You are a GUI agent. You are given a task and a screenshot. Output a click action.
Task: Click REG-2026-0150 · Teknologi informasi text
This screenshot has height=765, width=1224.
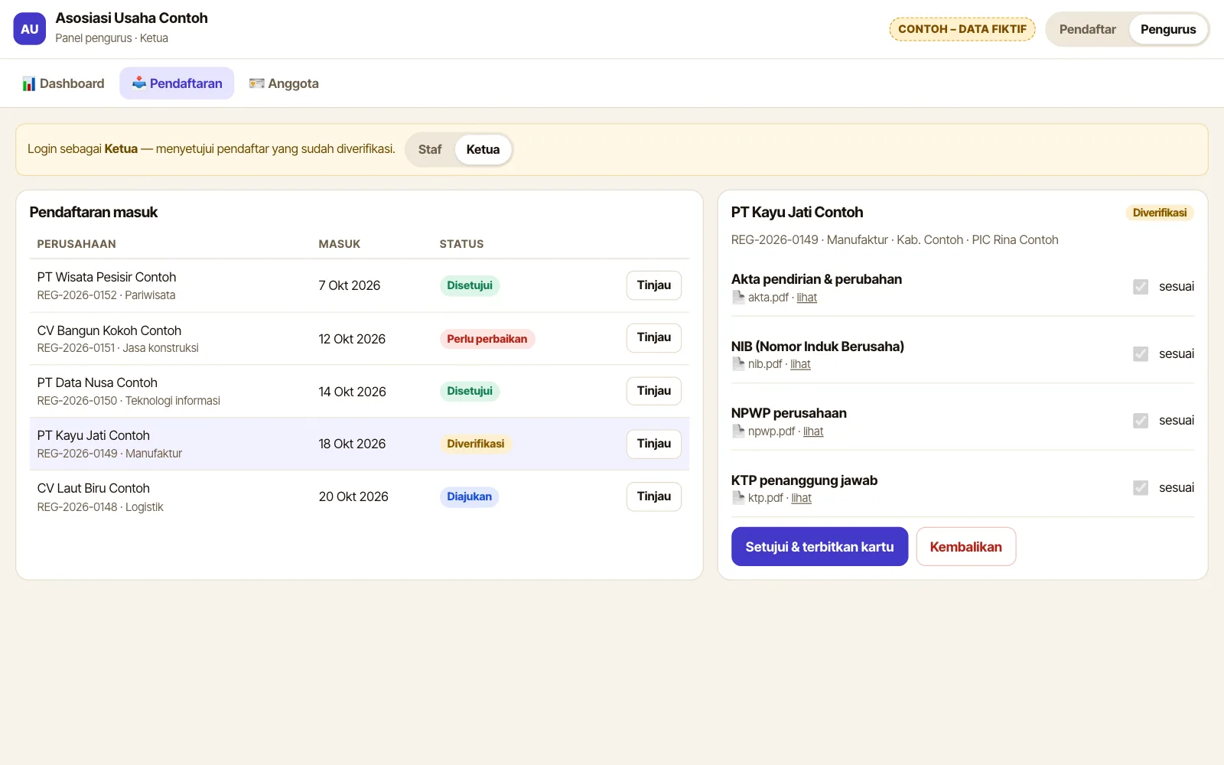coord(129,401)
